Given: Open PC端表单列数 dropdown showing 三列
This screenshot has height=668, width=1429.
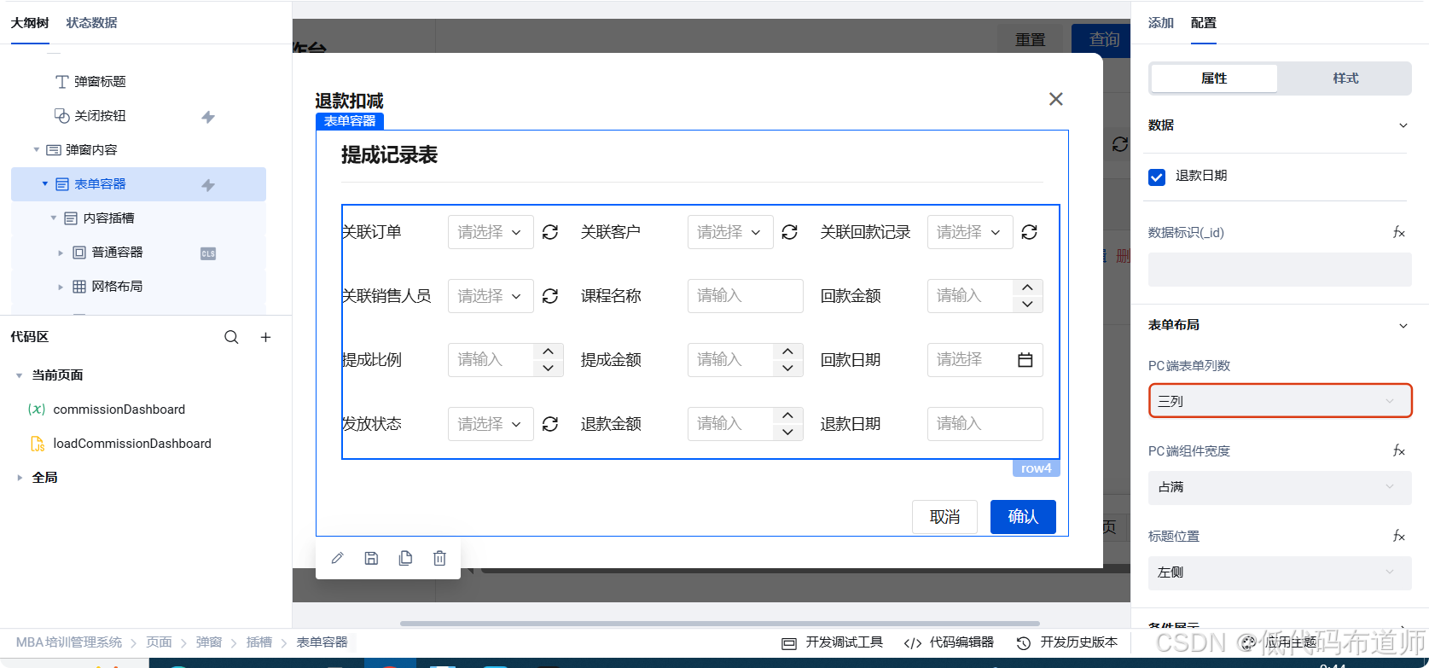Looking at the screenshot, I should [x=1280, y=401].
